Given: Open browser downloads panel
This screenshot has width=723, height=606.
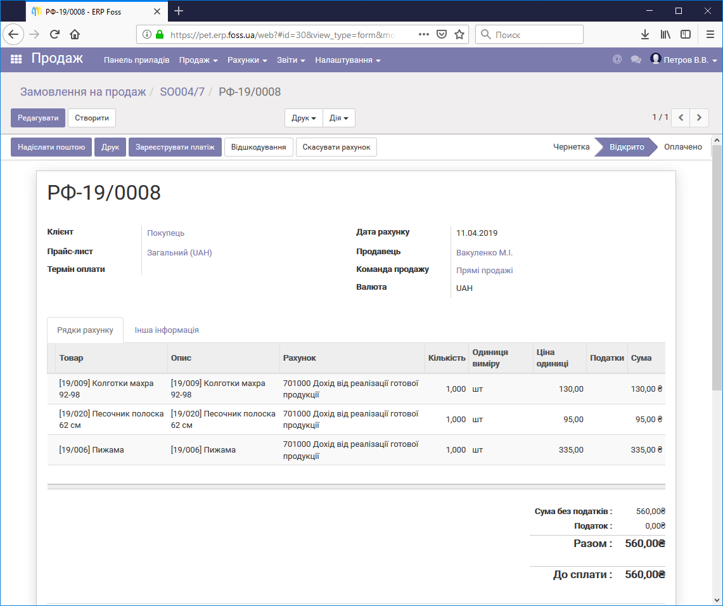Looking at the screenshot, I should (x=645, y=34).
